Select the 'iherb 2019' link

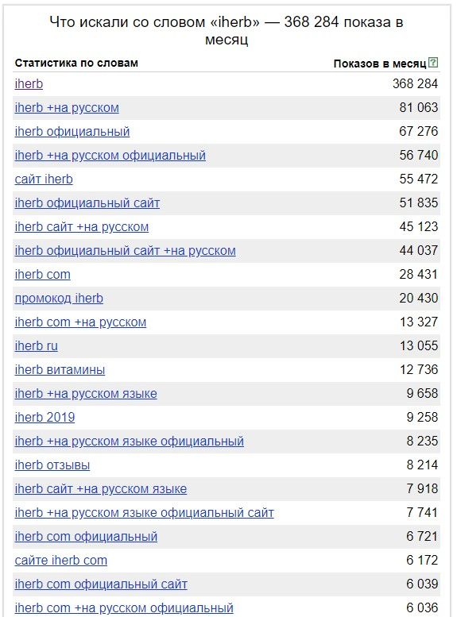45,418
